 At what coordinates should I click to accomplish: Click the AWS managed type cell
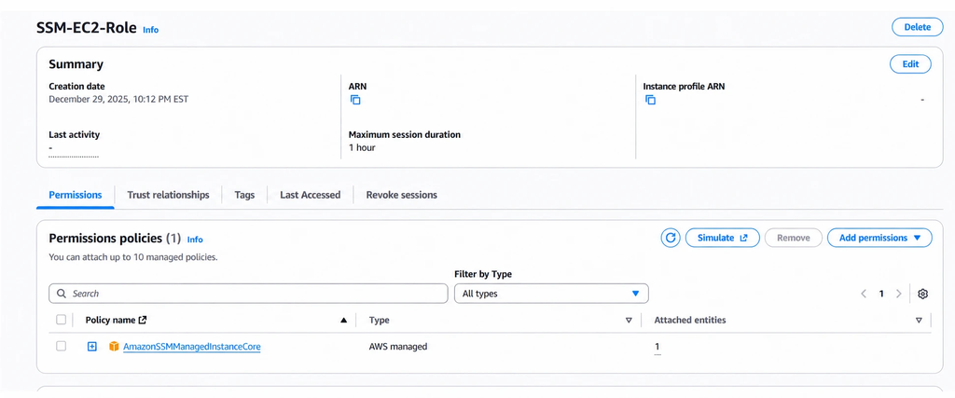click(398, 347)
